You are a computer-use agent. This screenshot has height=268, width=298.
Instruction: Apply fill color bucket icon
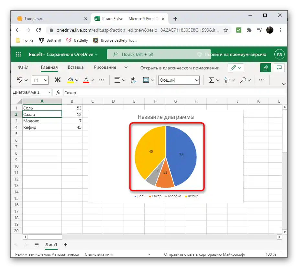click(x=71, y=80)
